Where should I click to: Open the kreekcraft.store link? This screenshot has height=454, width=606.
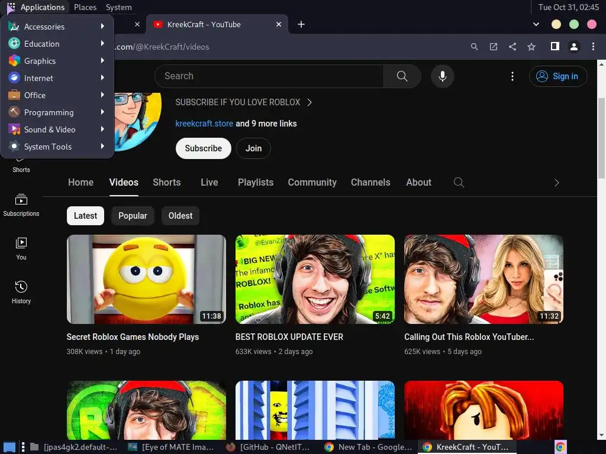click(x=204, y=124)
